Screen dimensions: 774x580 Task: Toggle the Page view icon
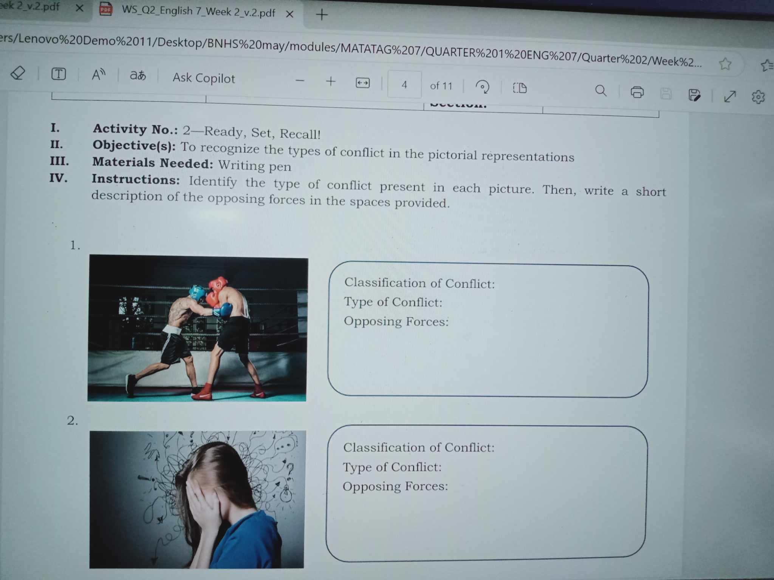[520, 88]
